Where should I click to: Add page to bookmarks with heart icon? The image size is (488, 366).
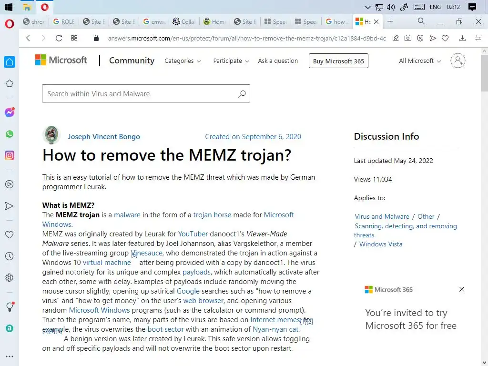point(445,38)
